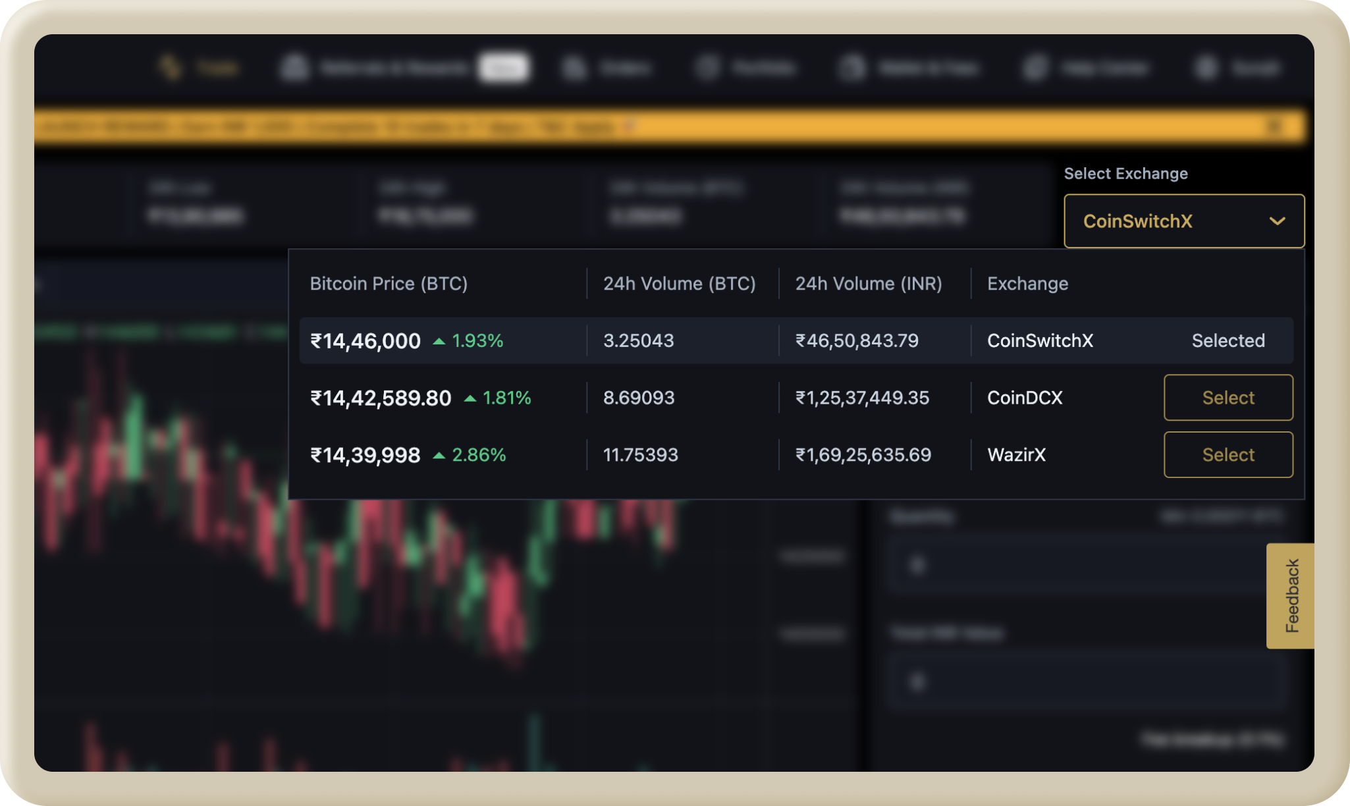The image size is (1350, 806).
Task: Click price ₹14,46,000 in CoinSwitchX row
Action: [x=365, y=341]
